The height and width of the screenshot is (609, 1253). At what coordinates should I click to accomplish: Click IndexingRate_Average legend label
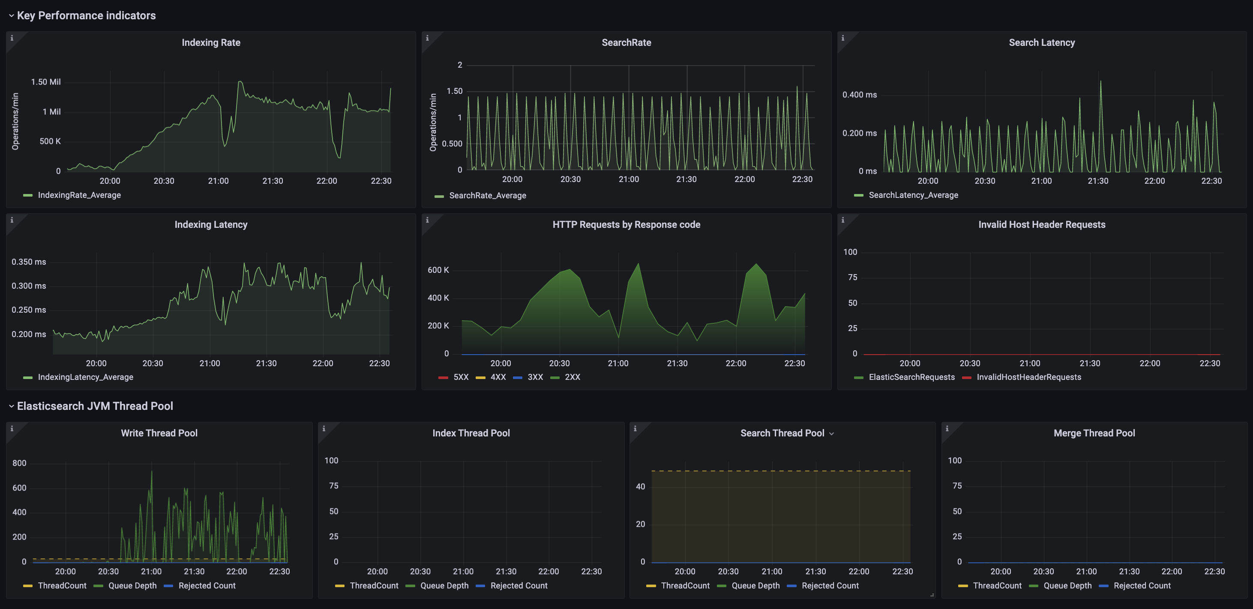[79, 195]
